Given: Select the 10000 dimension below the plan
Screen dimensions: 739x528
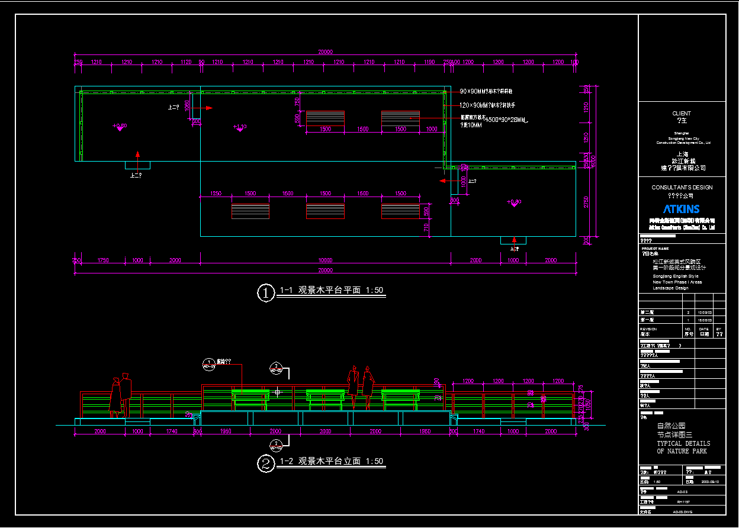Looking at the screenshot, I should click(x=325, y=260).
